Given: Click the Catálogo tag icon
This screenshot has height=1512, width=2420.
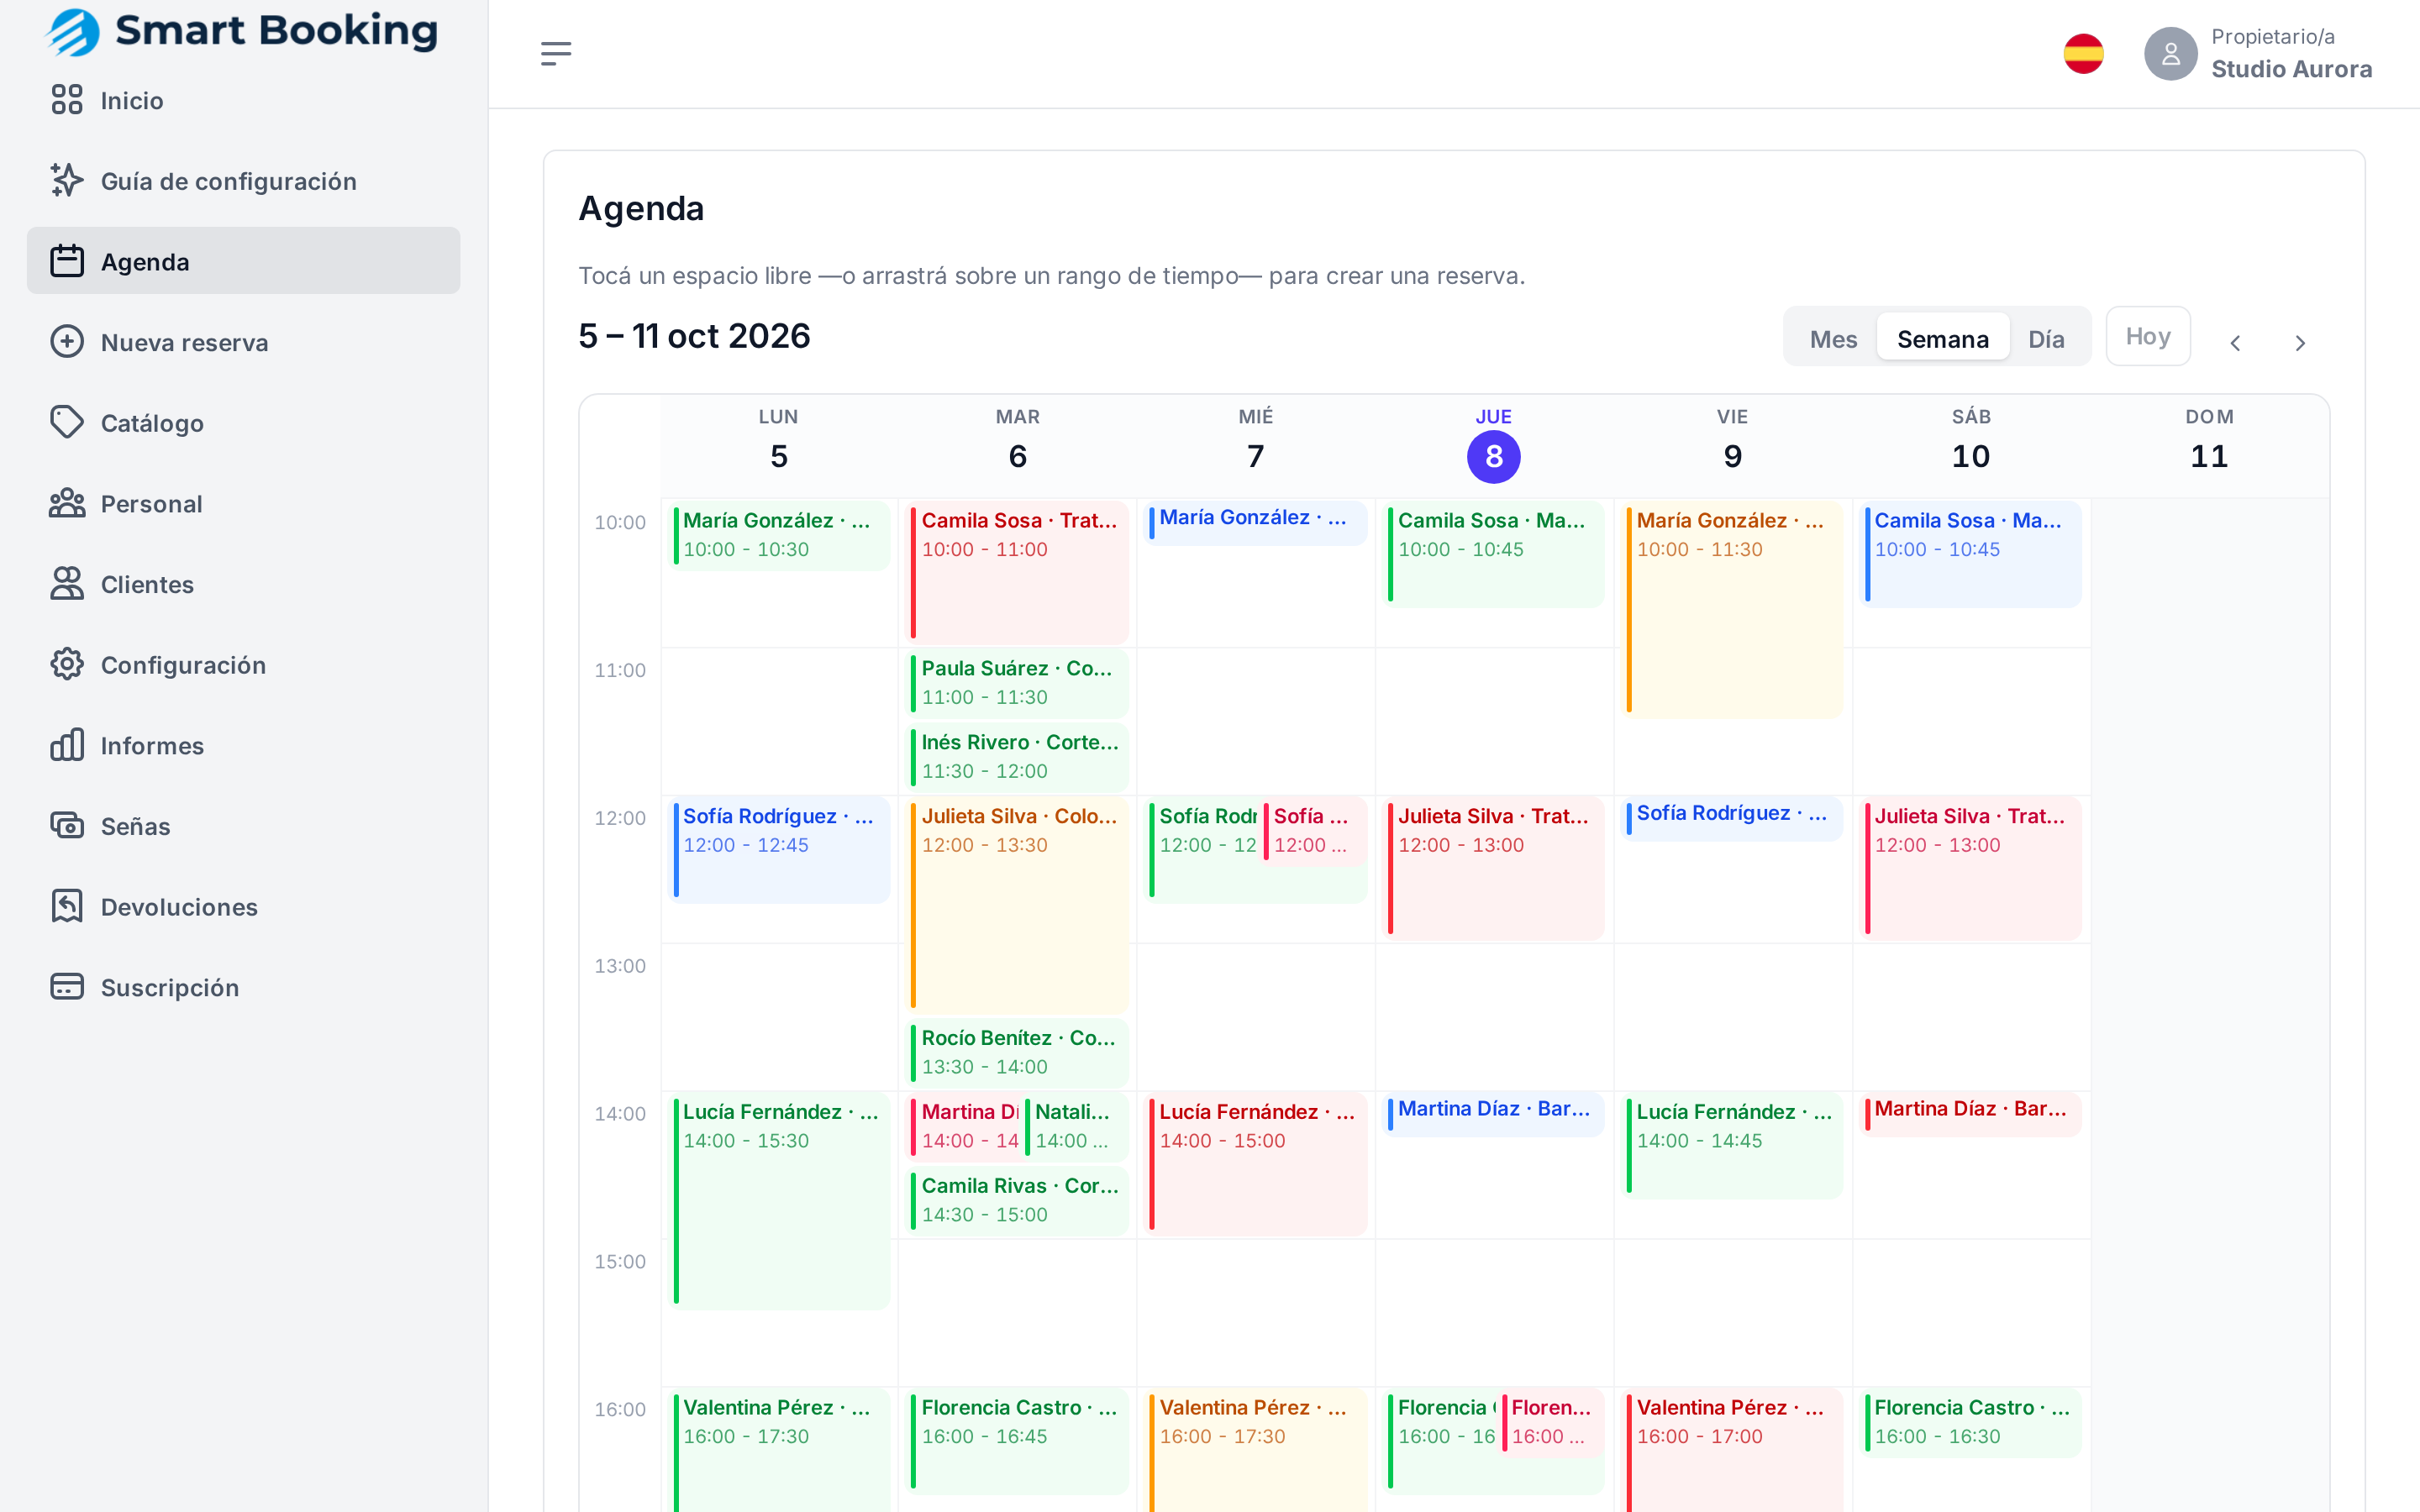Looking at the screenshot, I should (x=67, y=423).
